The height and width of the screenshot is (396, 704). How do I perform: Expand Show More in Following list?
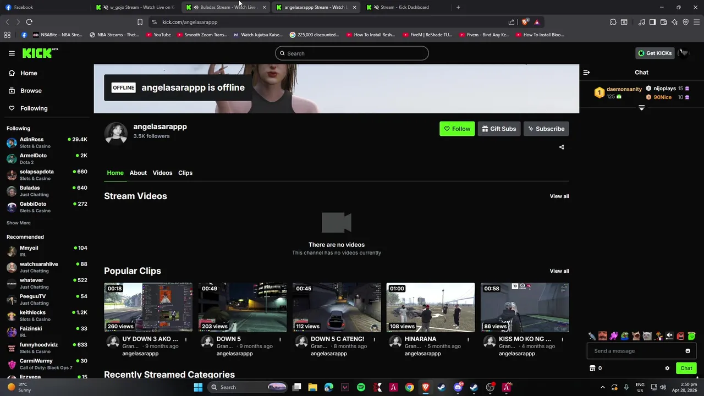(18, 223)
